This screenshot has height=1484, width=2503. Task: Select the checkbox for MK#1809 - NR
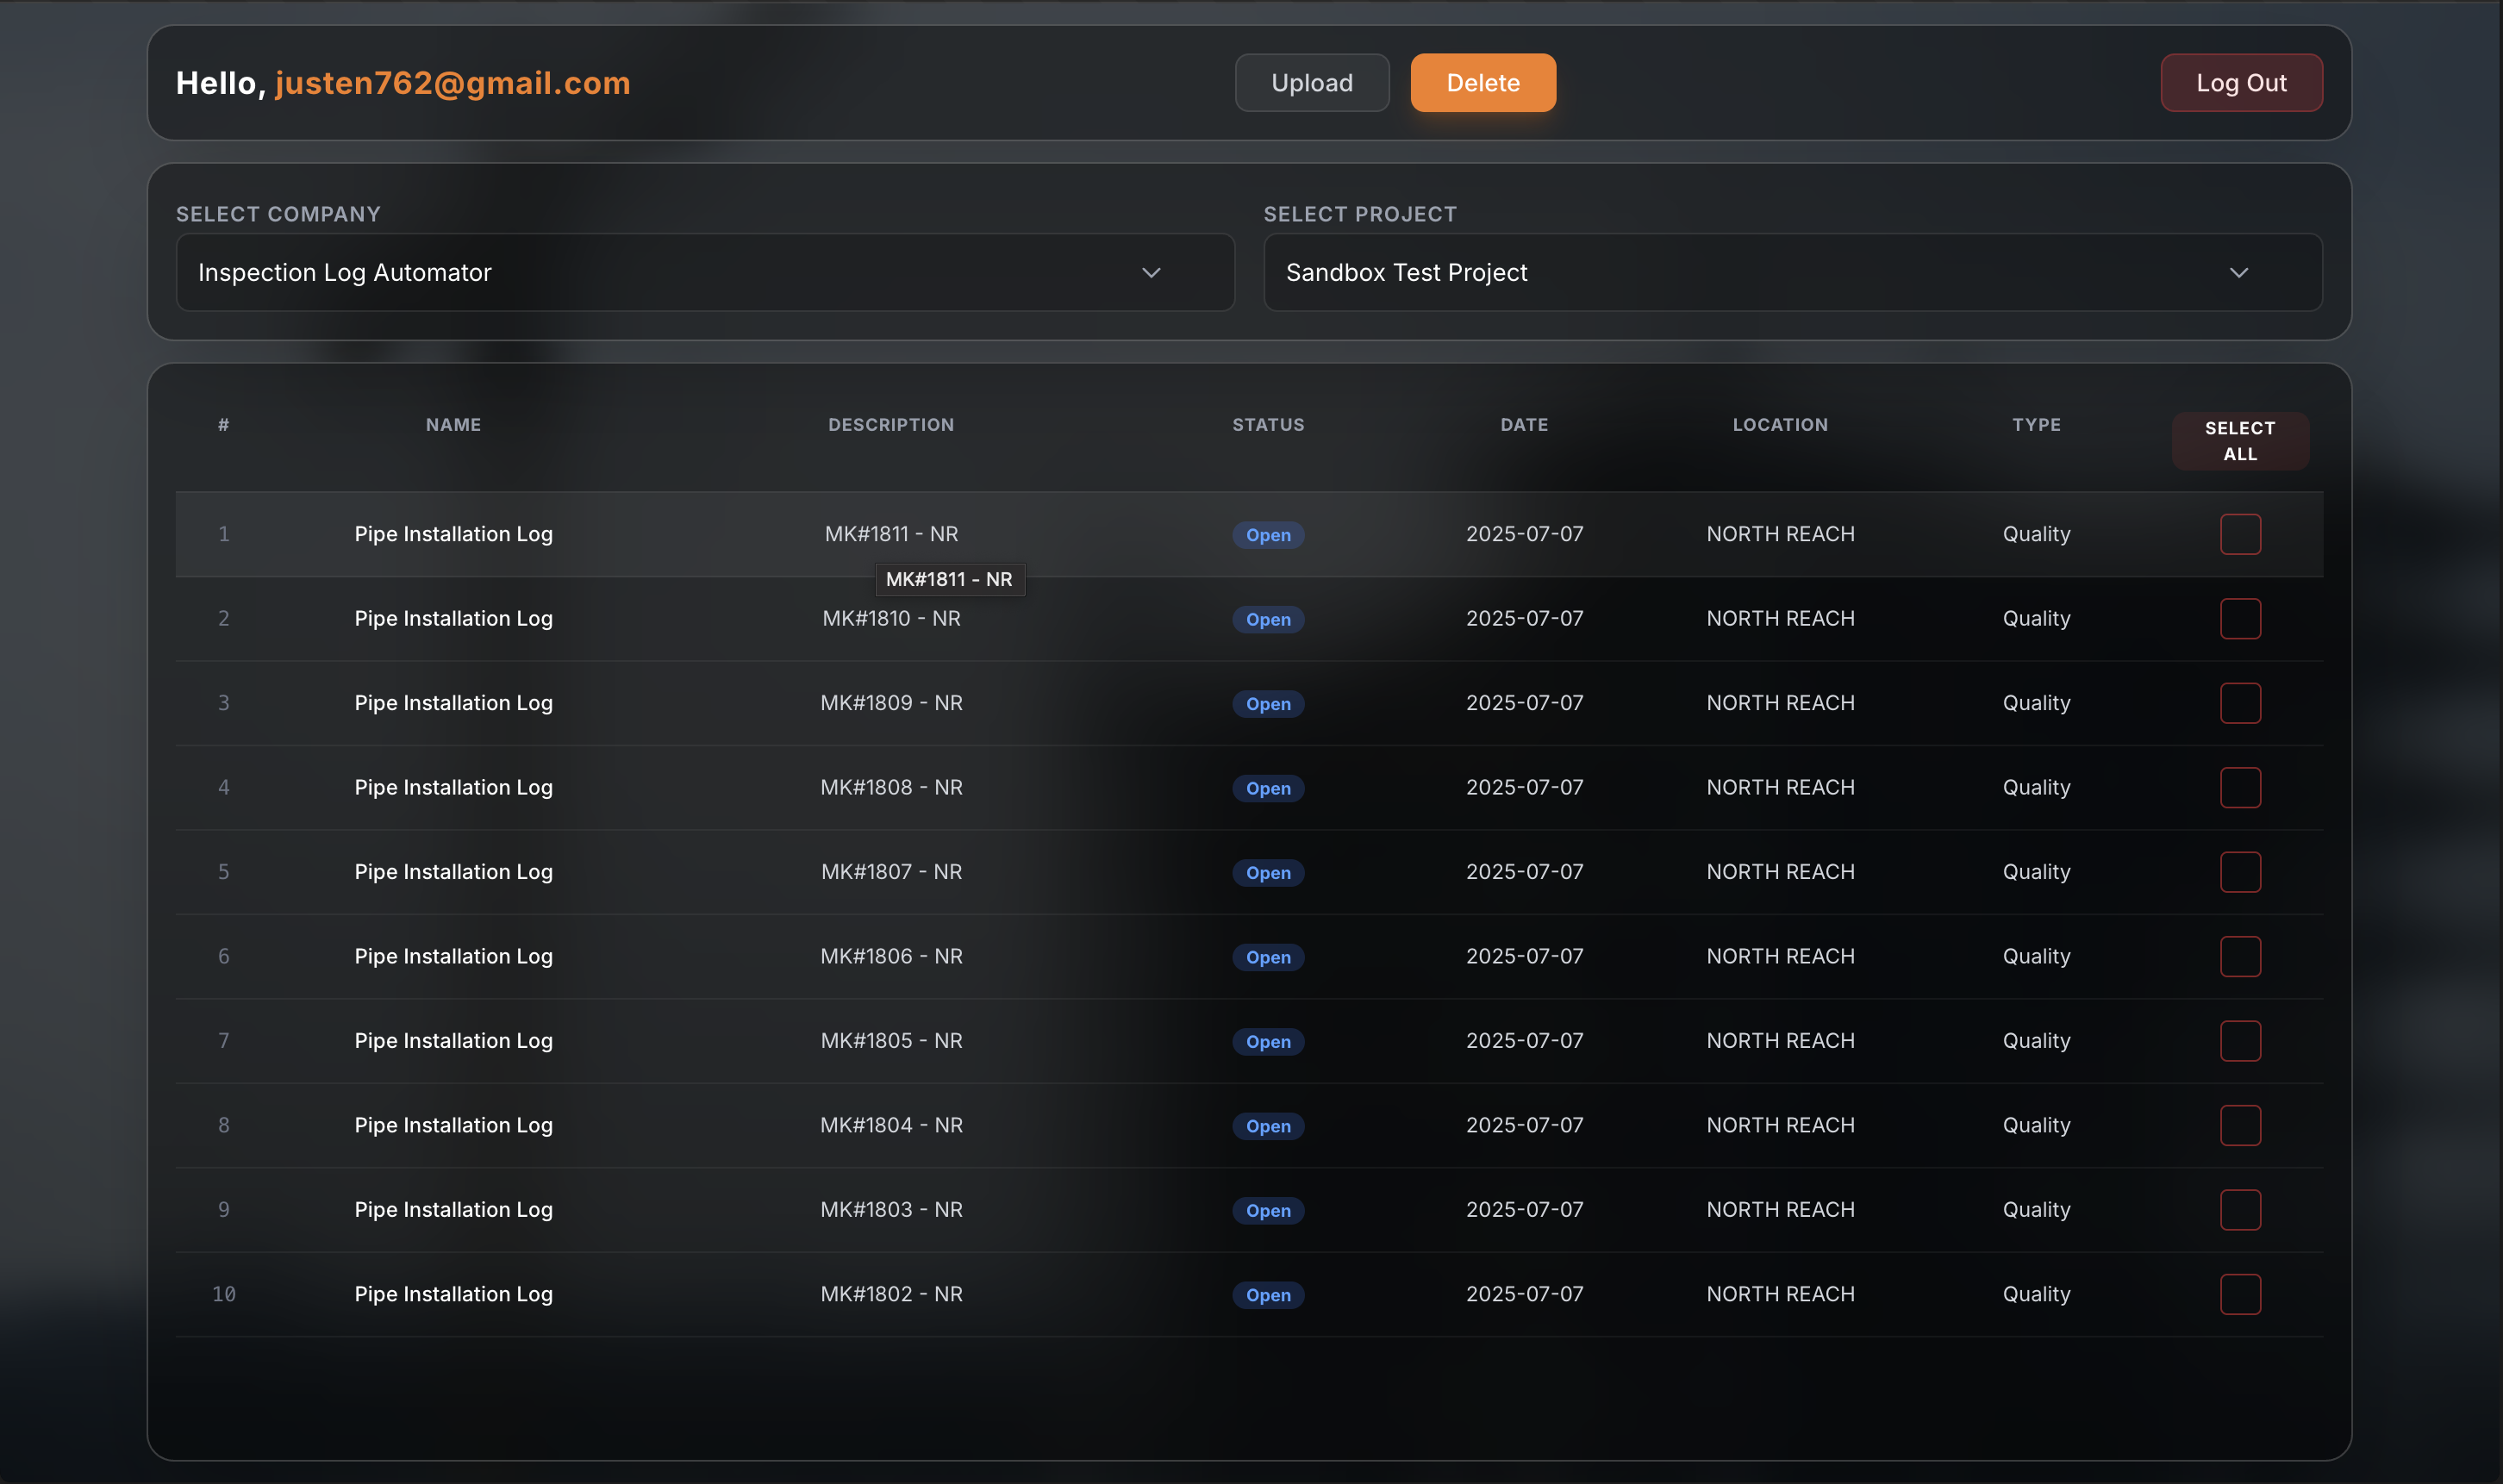point(2240,703)
